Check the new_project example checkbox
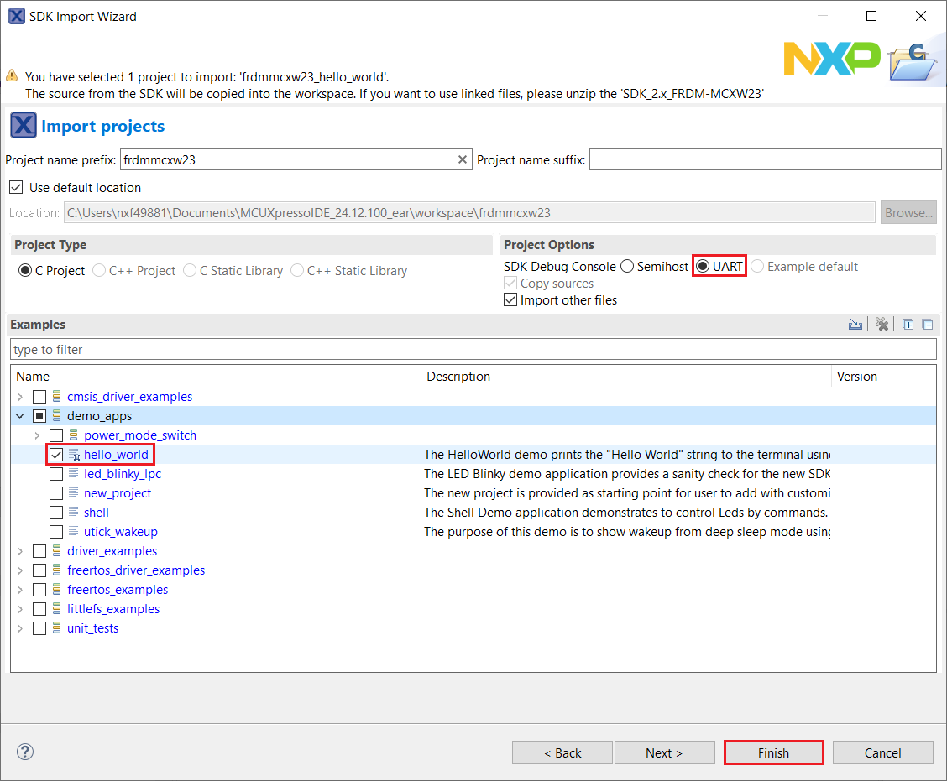Viewport: 947px width, 781px height. 56,493
